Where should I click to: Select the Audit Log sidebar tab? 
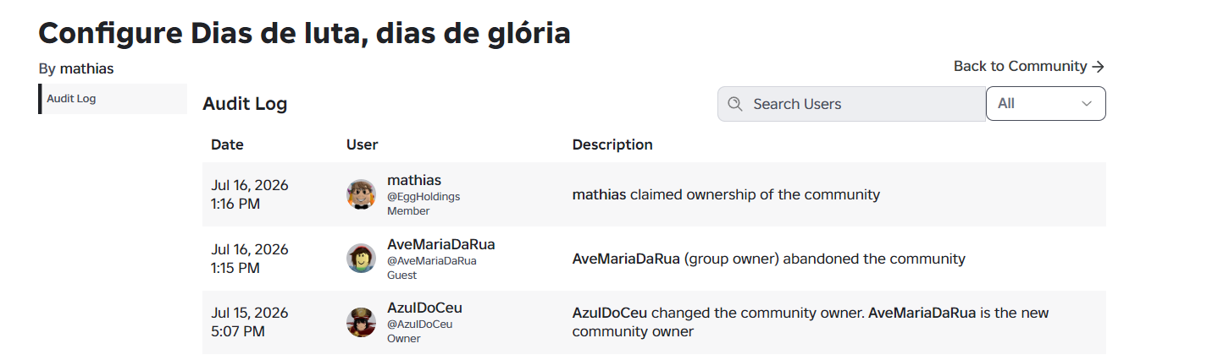coord(113,99)
